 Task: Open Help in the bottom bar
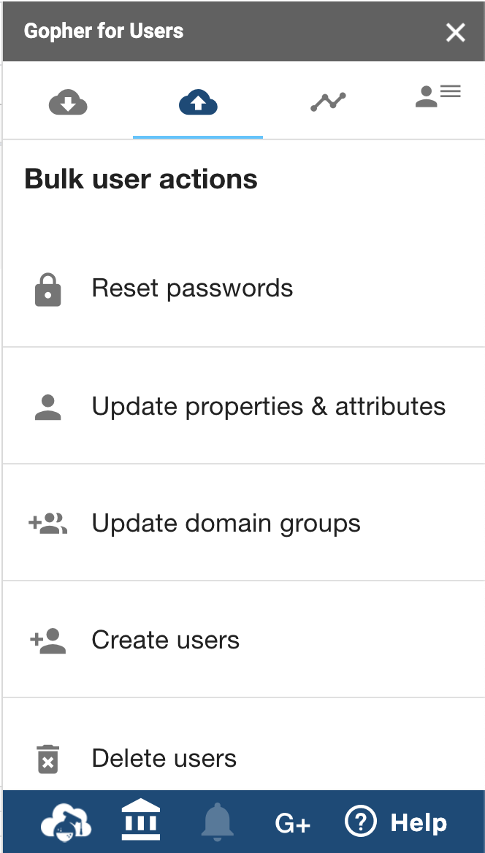point(396,822)
